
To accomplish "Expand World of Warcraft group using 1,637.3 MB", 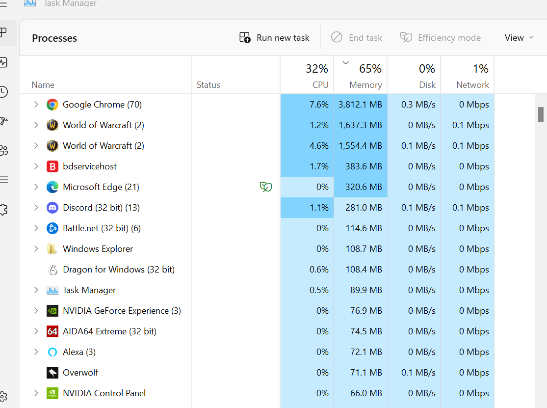I will [x=36, y=125].
